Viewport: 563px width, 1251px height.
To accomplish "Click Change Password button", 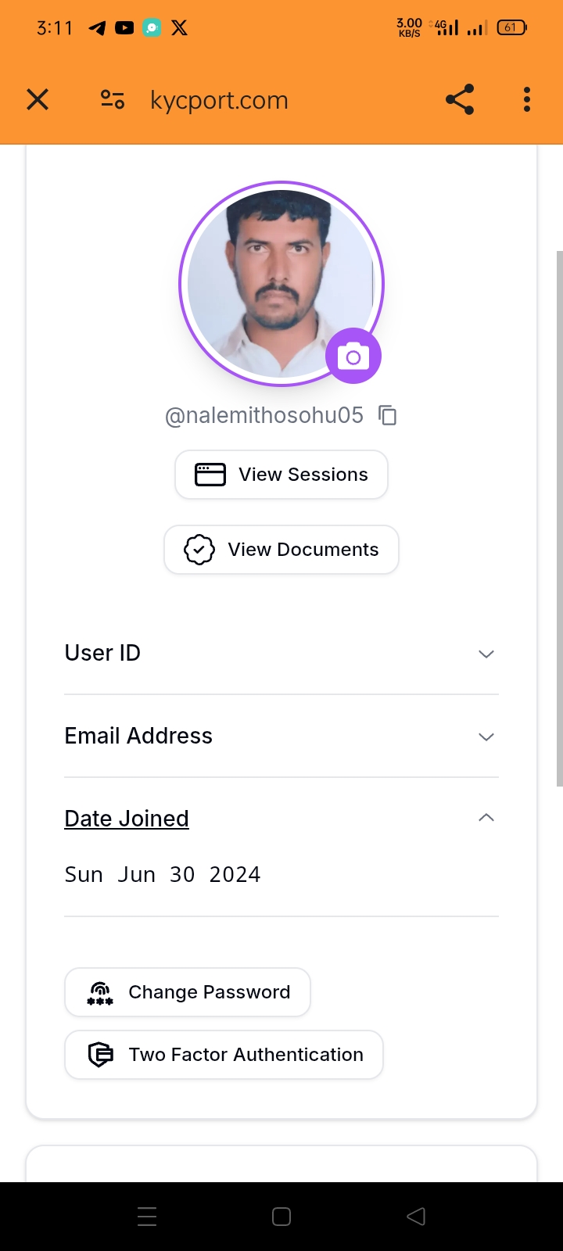I will tap(188, 992).
